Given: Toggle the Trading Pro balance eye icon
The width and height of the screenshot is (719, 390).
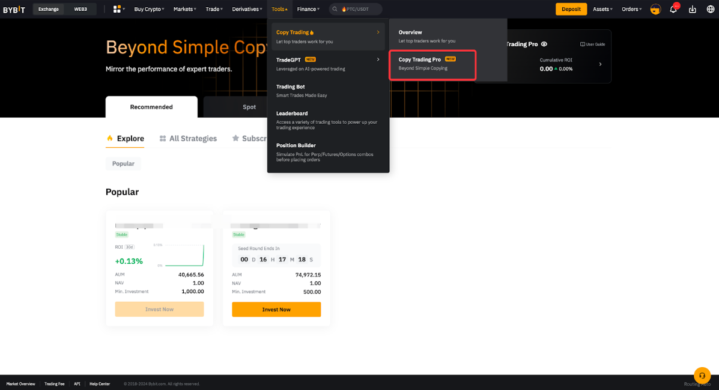Looking at the screenshot, I should tap(544, 44).
